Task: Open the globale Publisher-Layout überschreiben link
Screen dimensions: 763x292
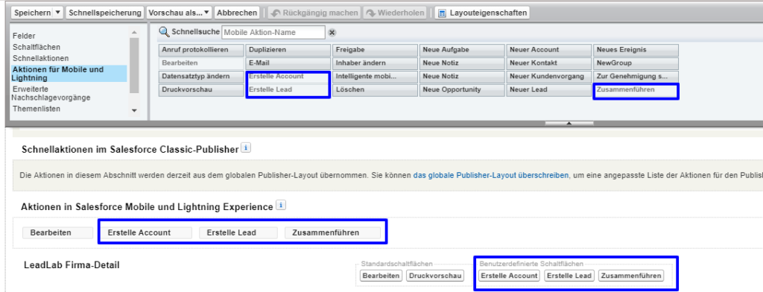Action: point(490,175)
